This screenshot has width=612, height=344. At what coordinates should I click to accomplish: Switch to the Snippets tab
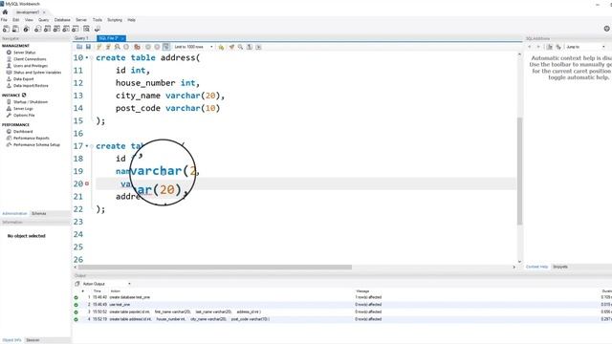click(560, 267)
